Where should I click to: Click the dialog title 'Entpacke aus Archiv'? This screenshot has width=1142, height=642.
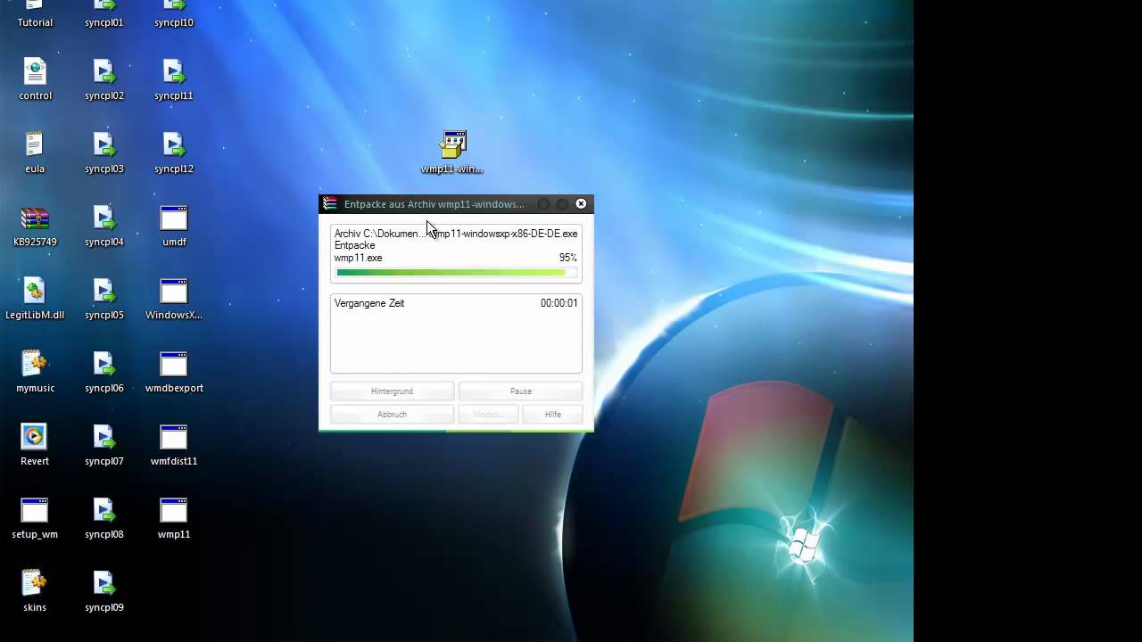[434, 204]
